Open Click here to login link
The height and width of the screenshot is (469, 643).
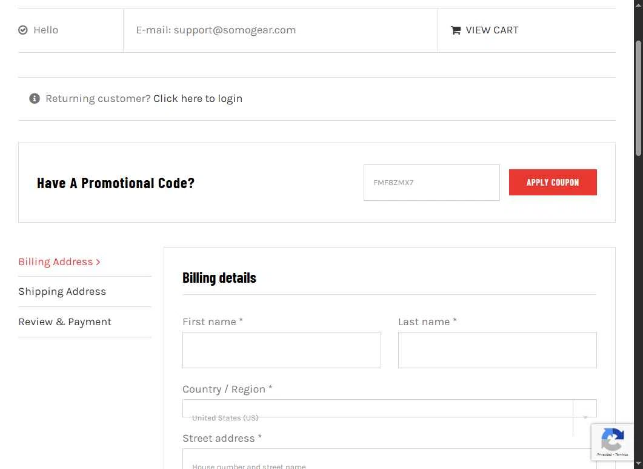(198, 98)
